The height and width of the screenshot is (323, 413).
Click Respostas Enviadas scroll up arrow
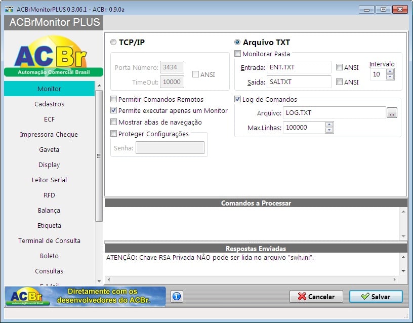coord(403,257)
